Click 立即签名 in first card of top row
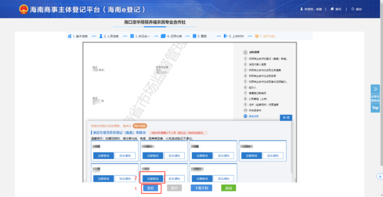The width and height of the screenshot is (383, 197). click(x=103, y=156)
